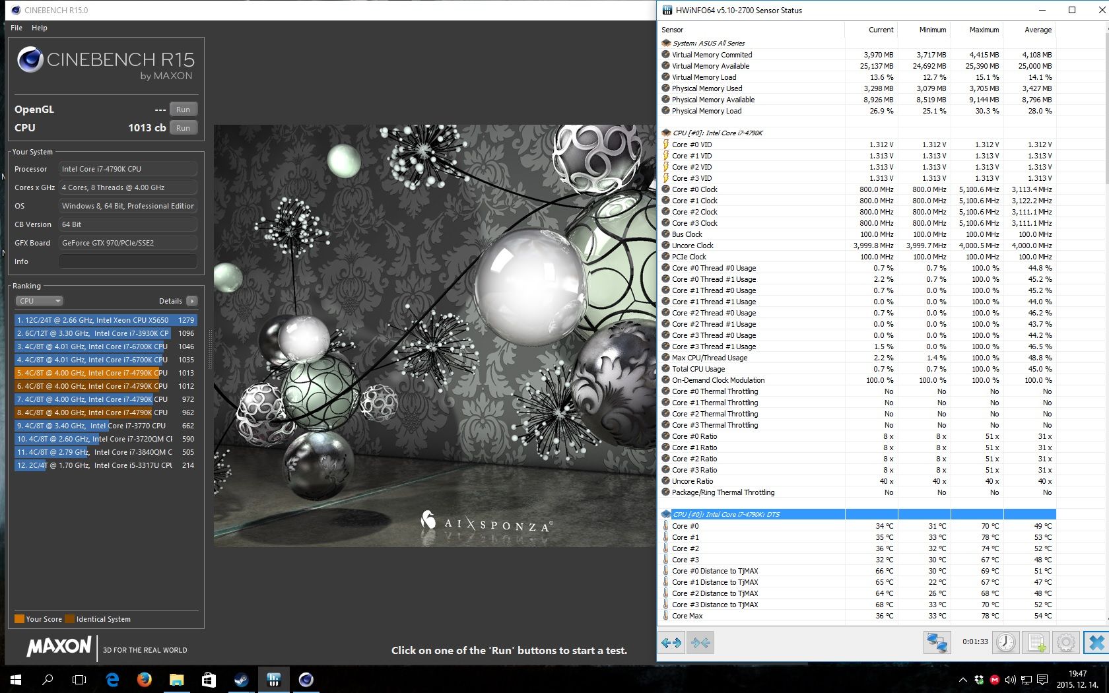Click the Sensor column header
The width and height of the screenshot is (1109, 693).
click(x=751, y=30)
